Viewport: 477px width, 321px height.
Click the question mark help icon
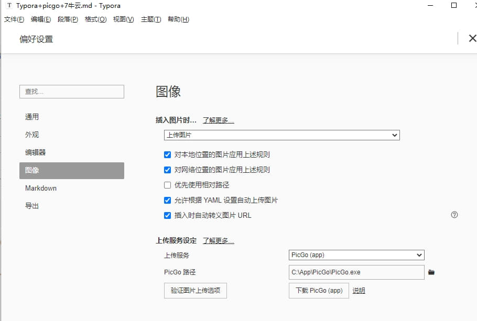(454, 215)
